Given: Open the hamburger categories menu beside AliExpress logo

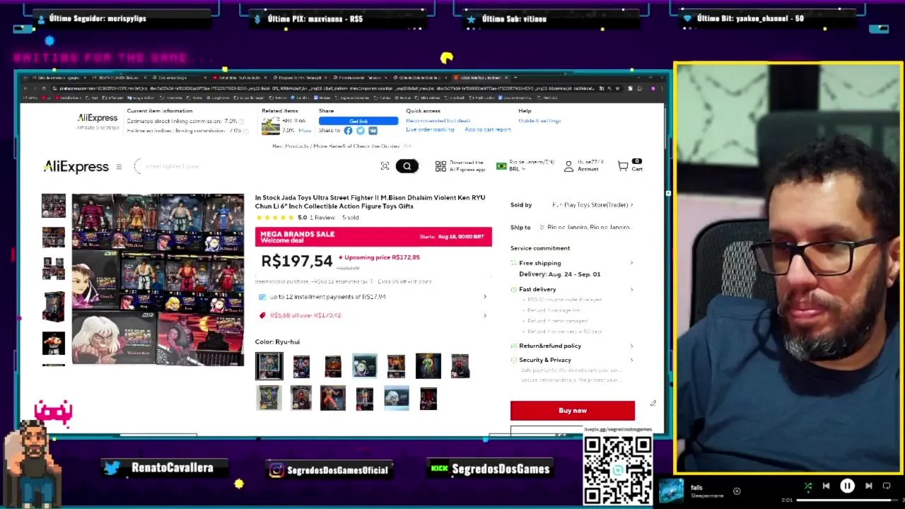Looking at the screenshot, I should click(119, 167).
